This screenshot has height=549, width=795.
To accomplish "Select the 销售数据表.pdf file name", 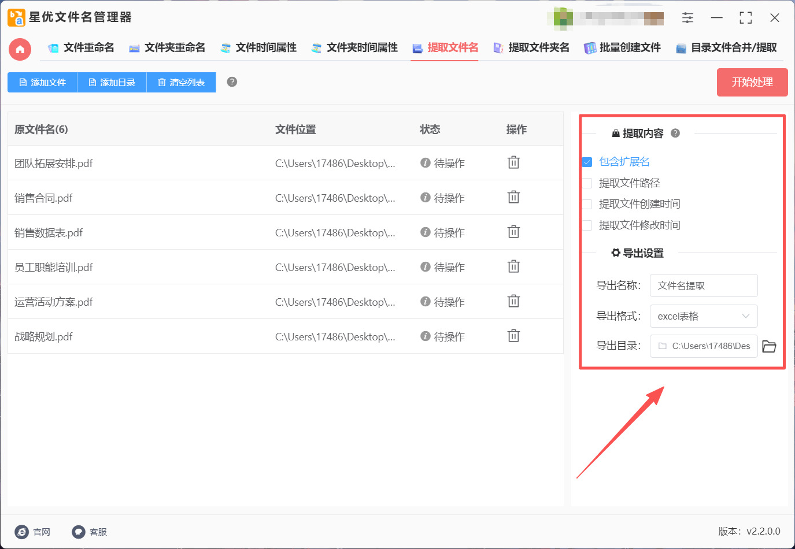I will 49,232.
